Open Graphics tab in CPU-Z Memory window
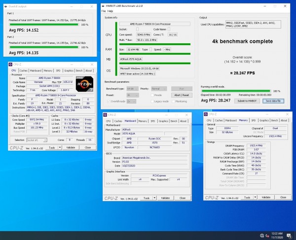Screen dimensions: 296x240 coord(264,120)
